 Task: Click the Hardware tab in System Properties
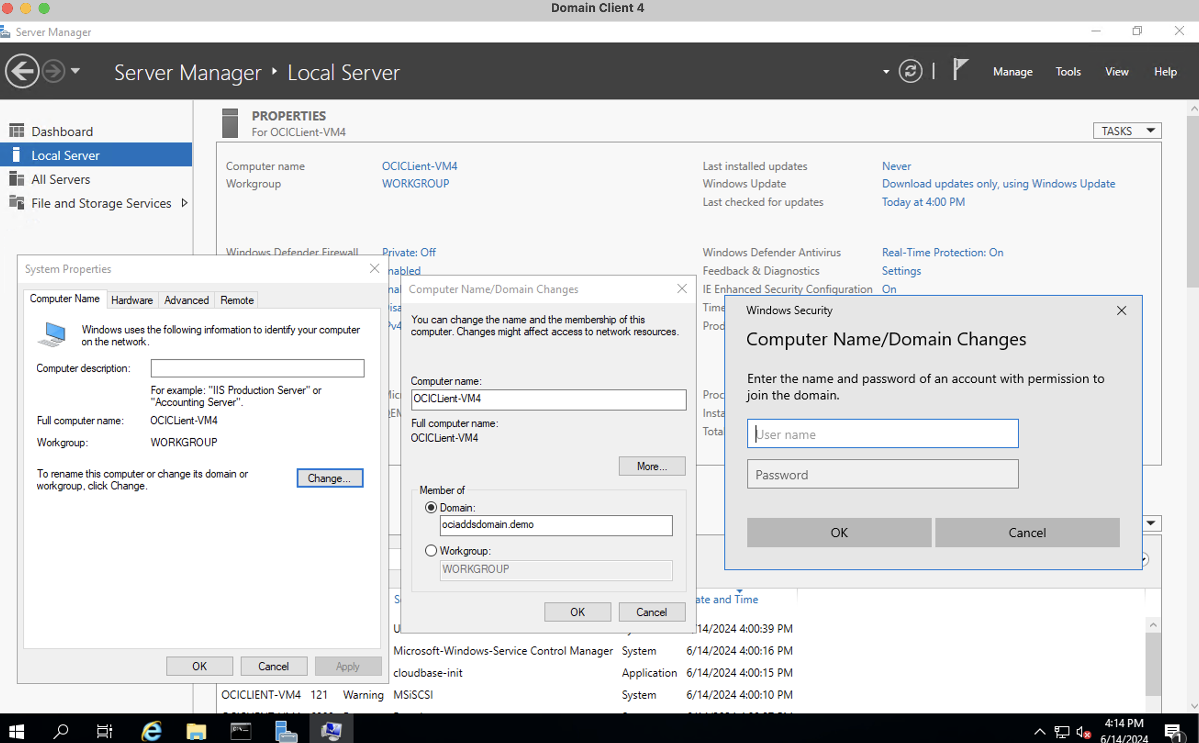pyautogui.click(x=130, y=299)
